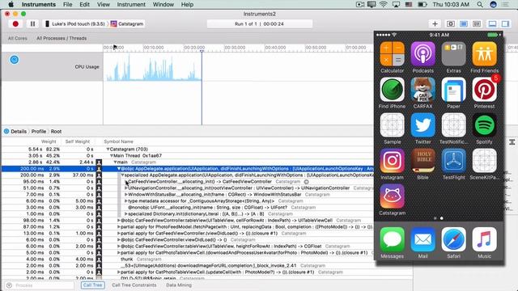Open the Apple menu
Viewport: 518px width, 291px height.
[11, 4]
